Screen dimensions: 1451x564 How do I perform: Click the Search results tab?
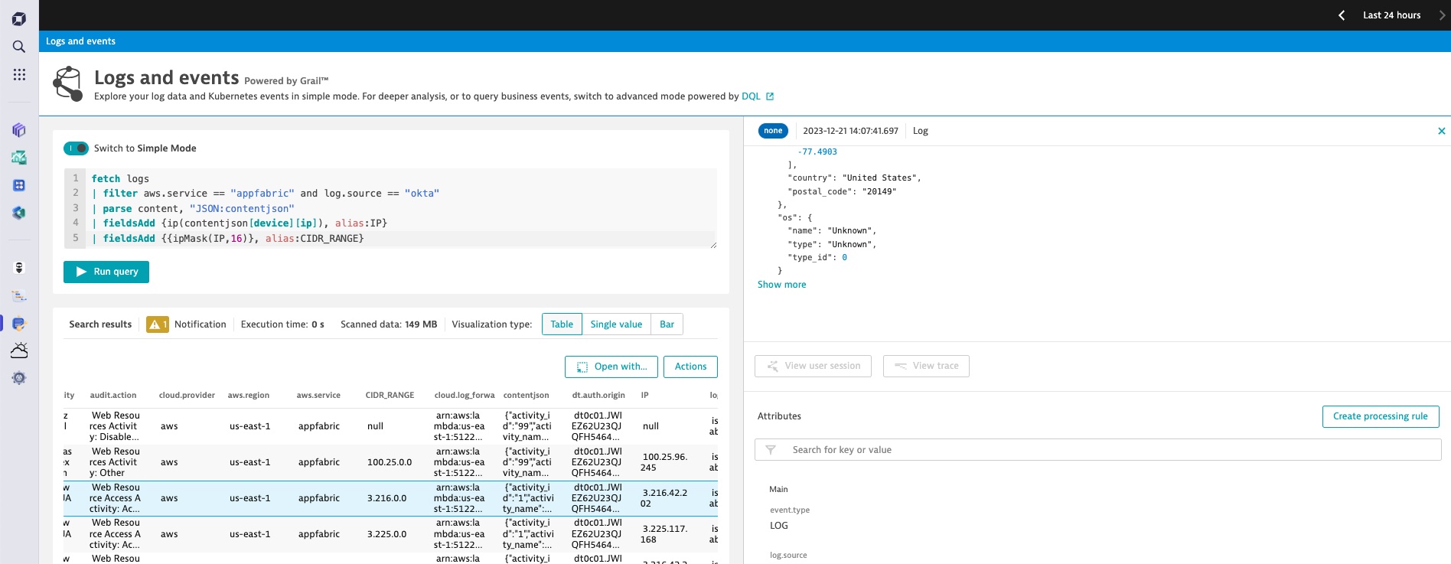point(100,324)
